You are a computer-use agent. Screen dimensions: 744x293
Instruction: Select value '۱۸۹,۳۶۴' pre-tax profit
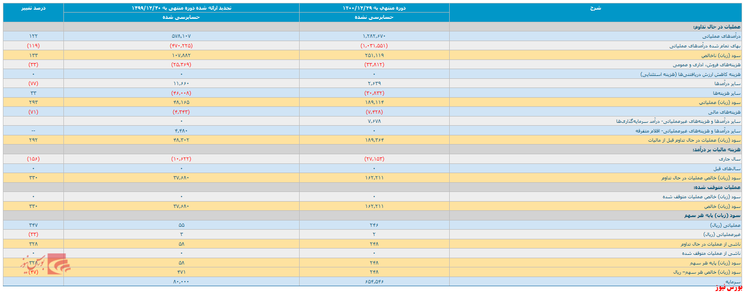tap(374, 140)
